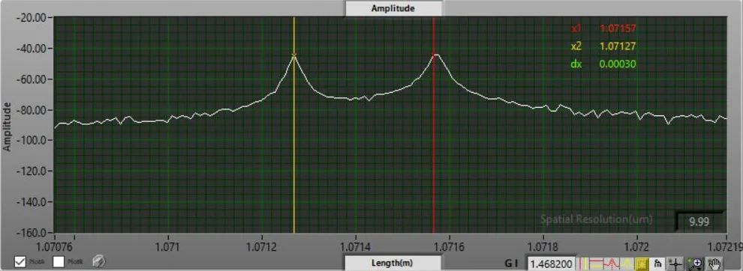Uncheck the PlotA checkbox
This screenshot has height=271, width=743.
pyautogui.click(x=20, y=261)
